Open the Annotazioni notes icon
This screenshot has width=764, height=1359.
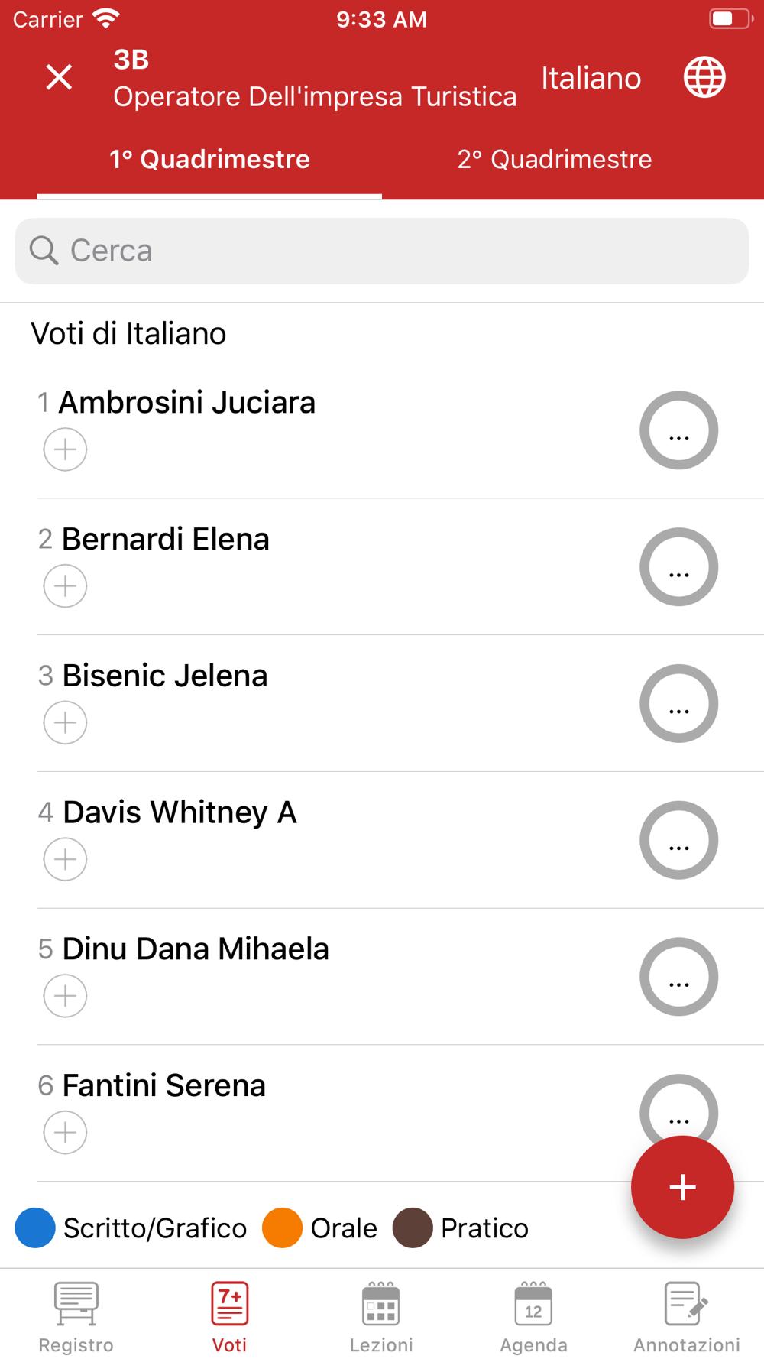[x=686, y=1303]
